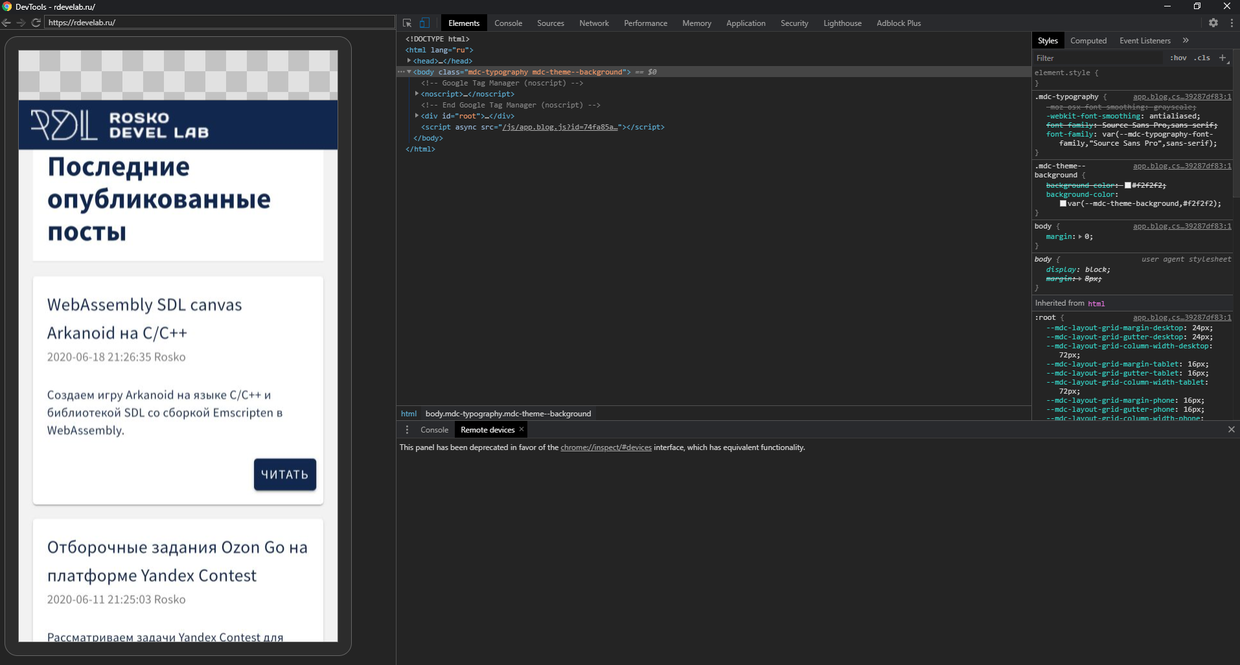Open the var(--mdc-theme-background) color swatch
This screenshot has height=665, width=1240.
(1062, 203)
